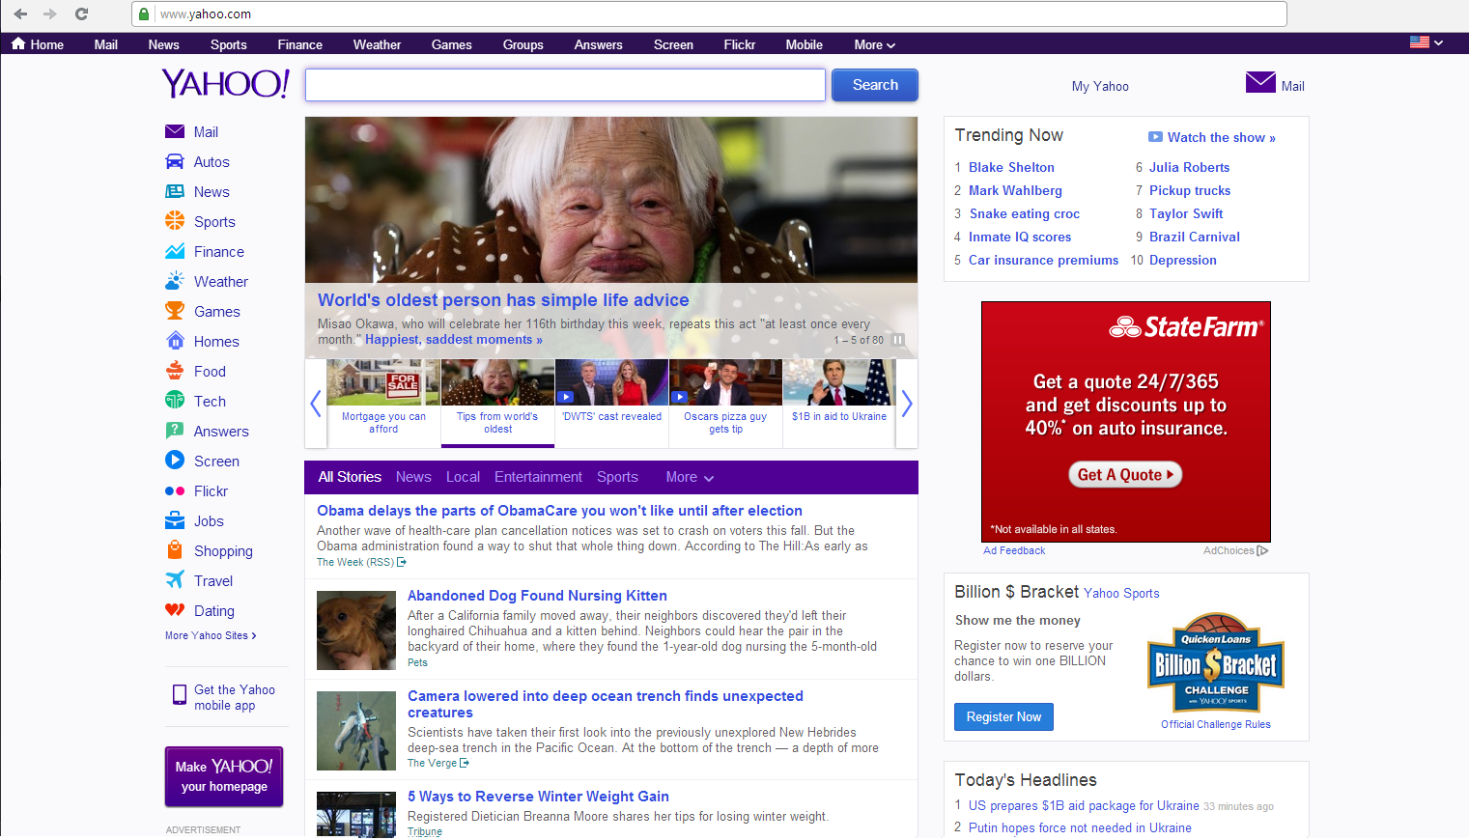Open the Finance chart icon
Image resolution: width=1469 pixels, height=840 pixels.
(x=175, y=251)
